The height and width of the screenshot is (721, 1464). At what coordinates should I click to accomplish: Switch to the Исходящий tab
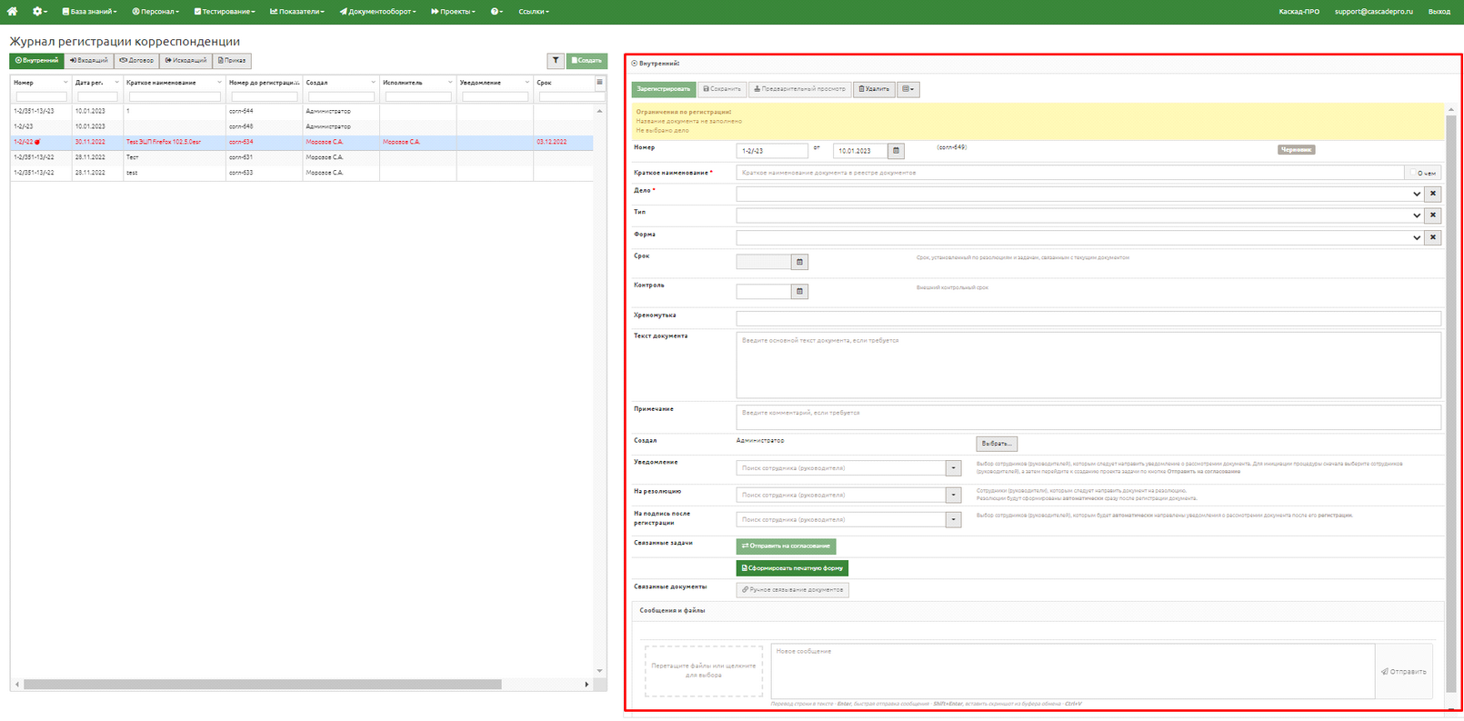tap(186, 61)
